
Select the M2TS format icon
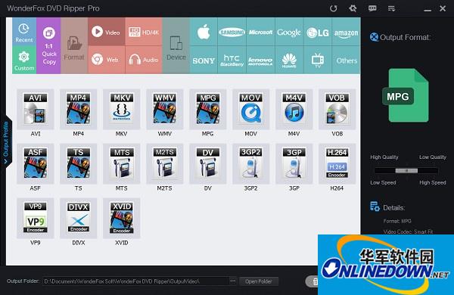coord(165,163)
